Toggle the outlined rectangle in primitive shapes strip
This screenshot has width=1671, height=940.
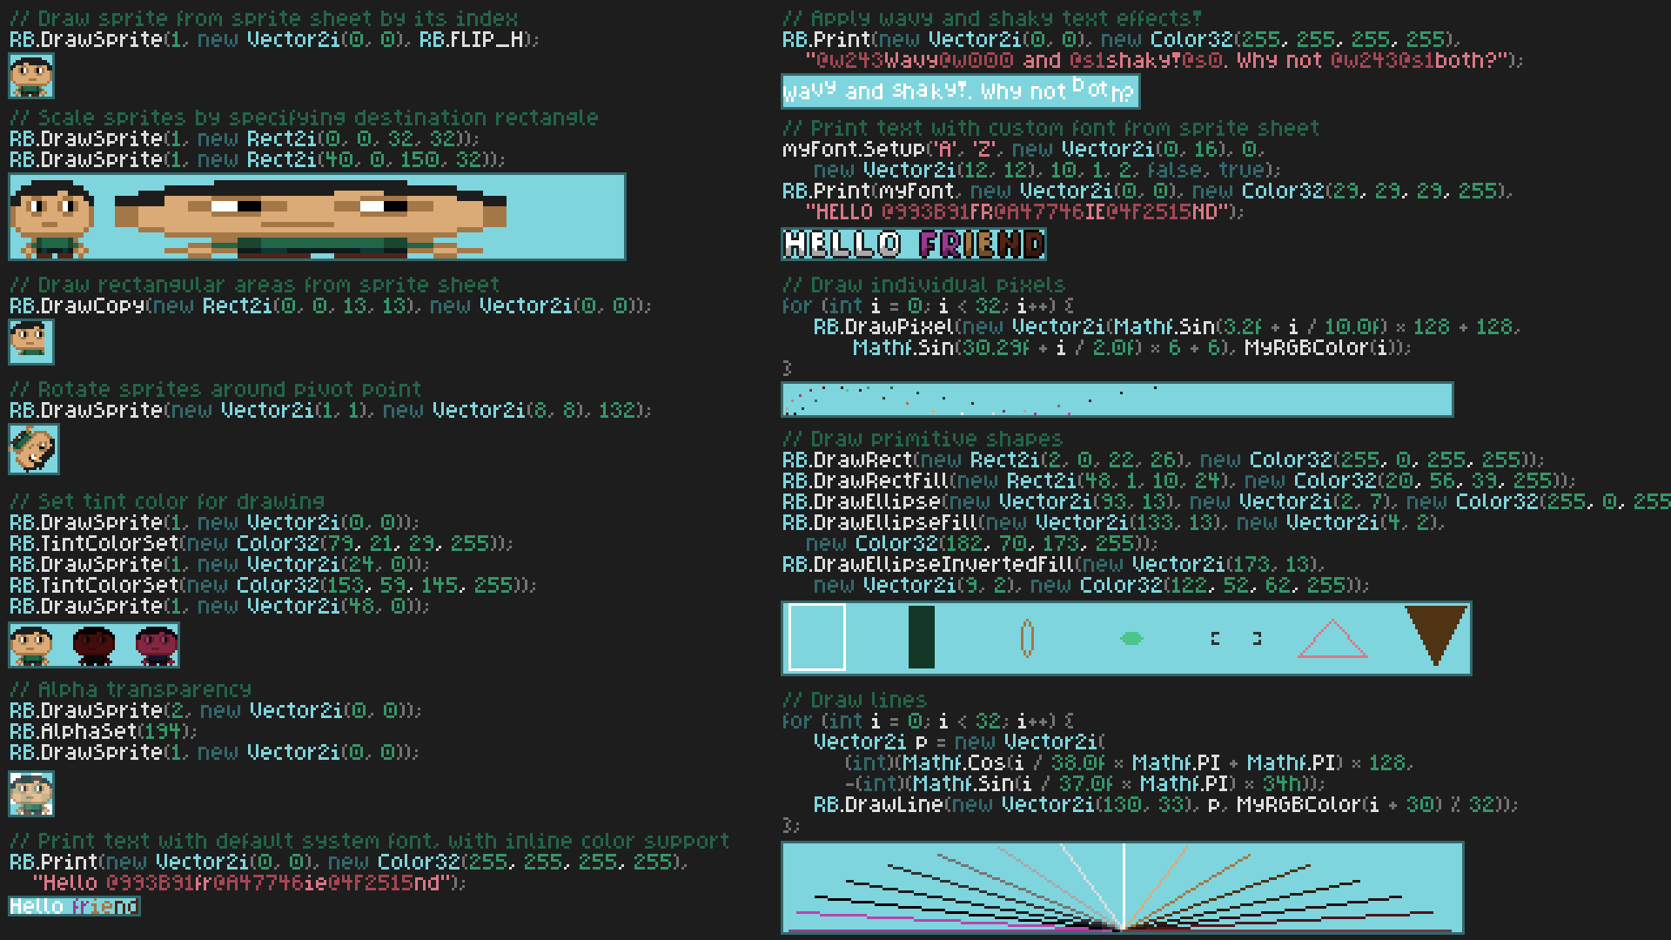pos(816,638)
